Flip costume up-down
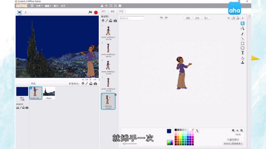Viewport: 266px width, 149px height. (238, 18)
